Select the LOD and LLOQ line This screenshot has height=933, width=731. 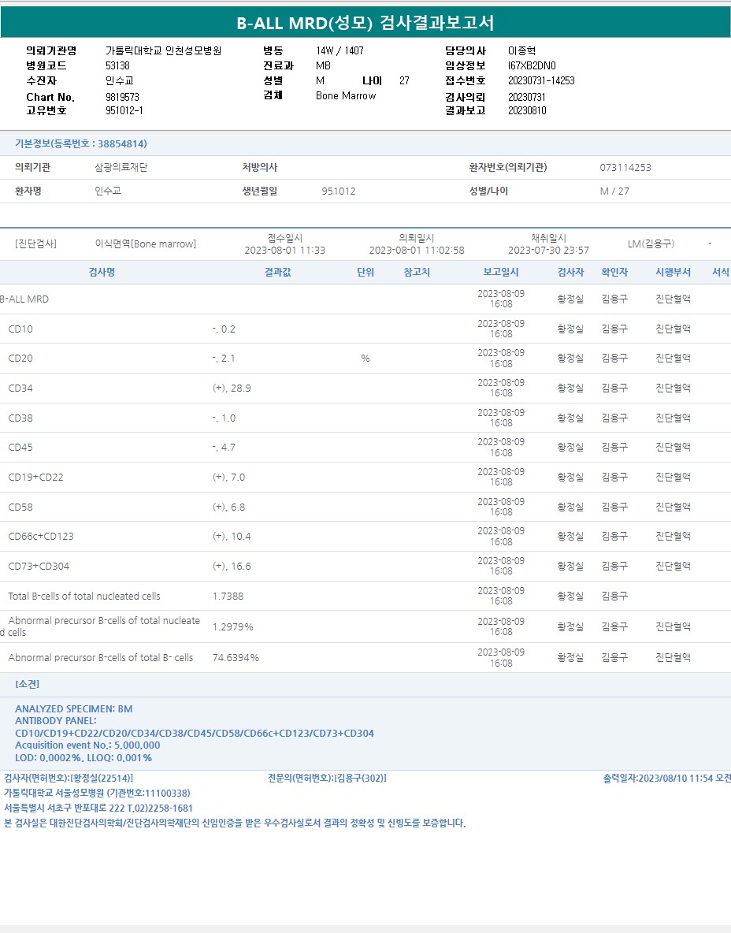[83, 757]
